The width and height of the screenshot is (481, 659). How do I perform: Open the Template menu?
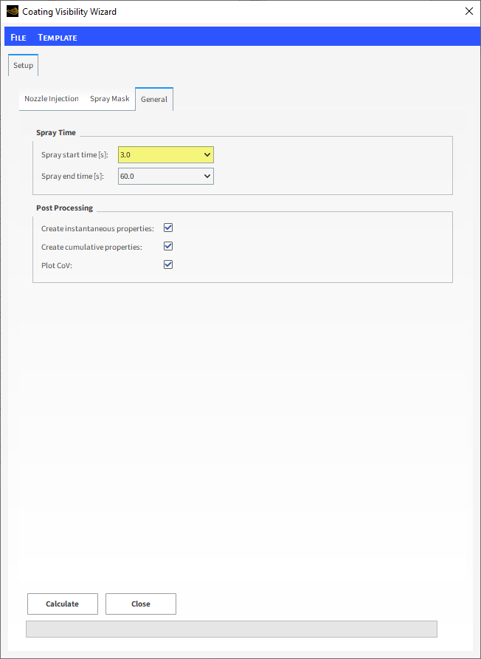click(x=58, y=38)
